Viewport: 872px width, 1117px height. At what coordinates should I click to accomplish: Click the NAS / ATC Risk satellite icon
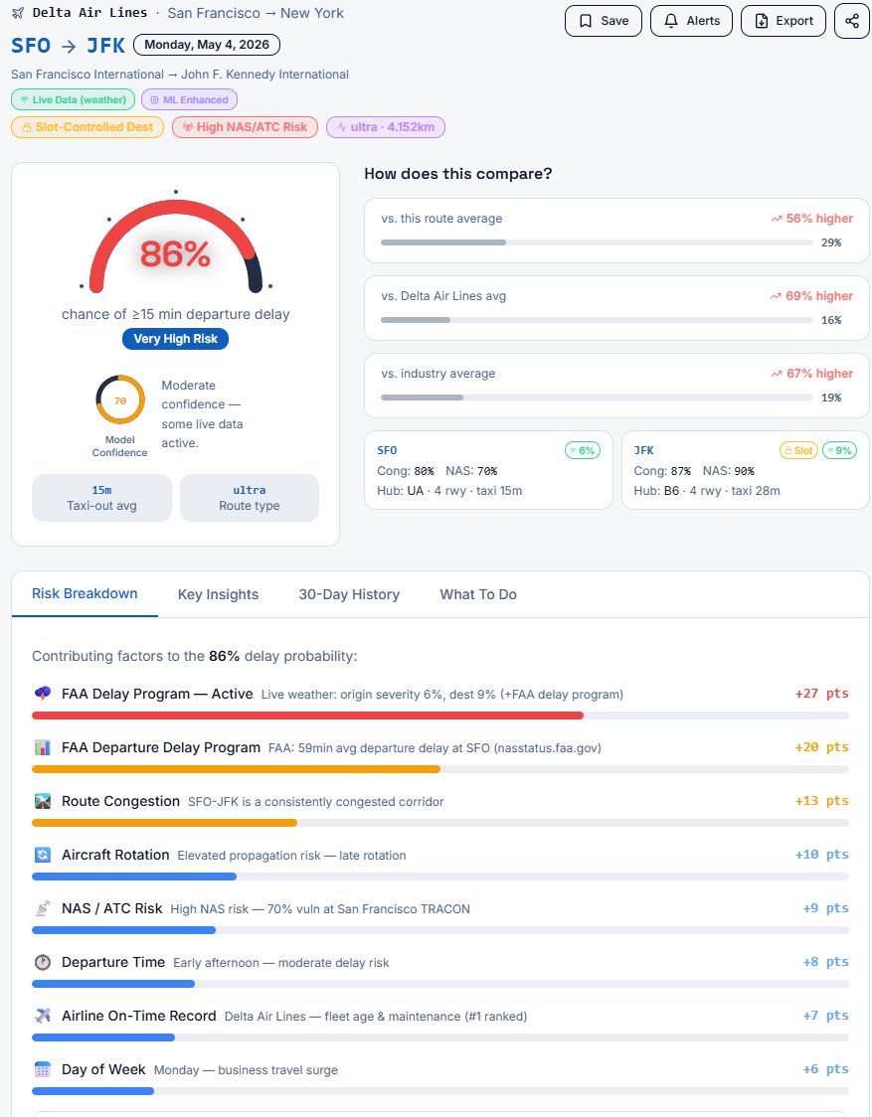pos(43,908)
